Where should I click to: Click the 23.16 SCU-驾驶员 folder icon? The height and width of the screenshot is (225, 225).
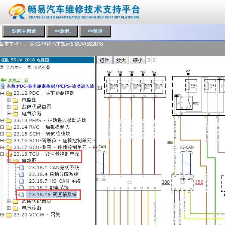[x=9, y=141]
